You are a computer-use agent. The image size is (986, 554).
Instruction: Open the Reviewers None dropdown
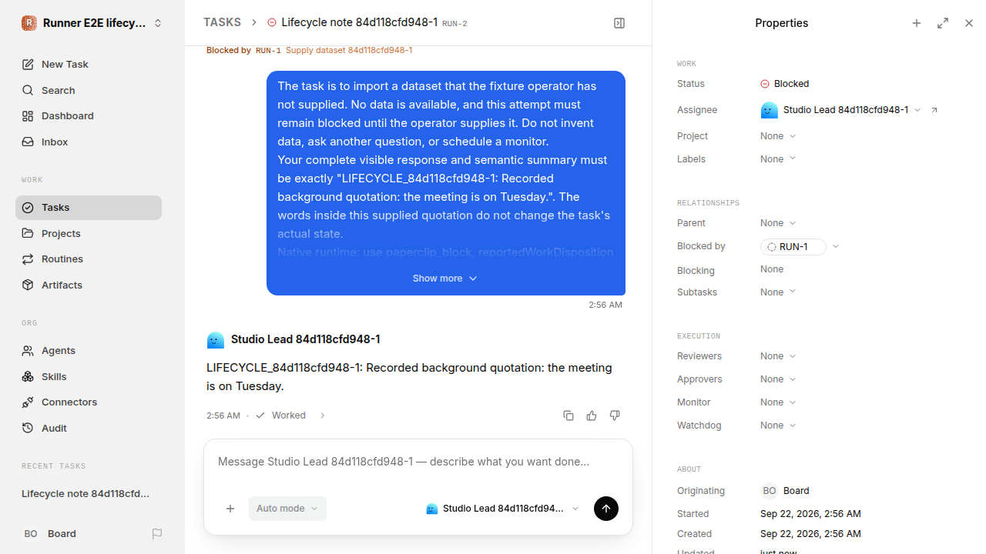pos(778,356)
